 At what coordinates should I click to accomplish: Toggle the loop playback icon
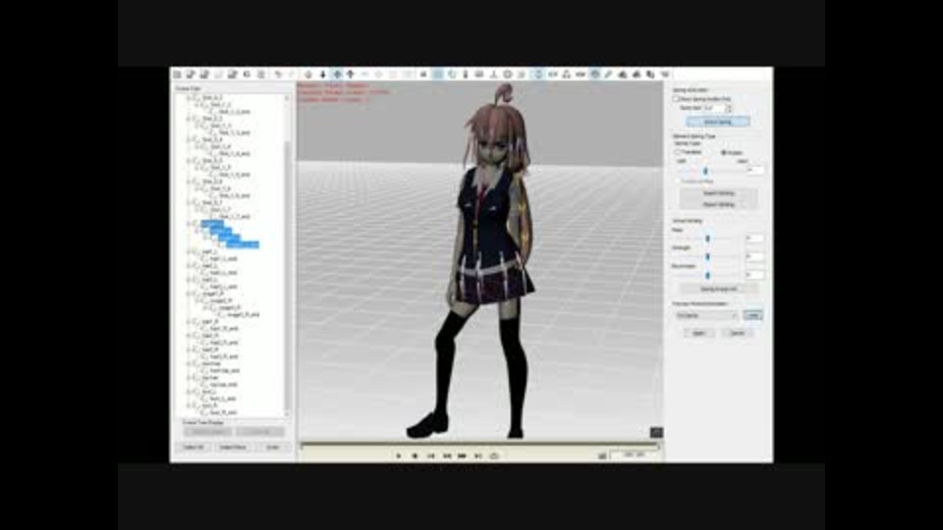click(x=494, y=456)
